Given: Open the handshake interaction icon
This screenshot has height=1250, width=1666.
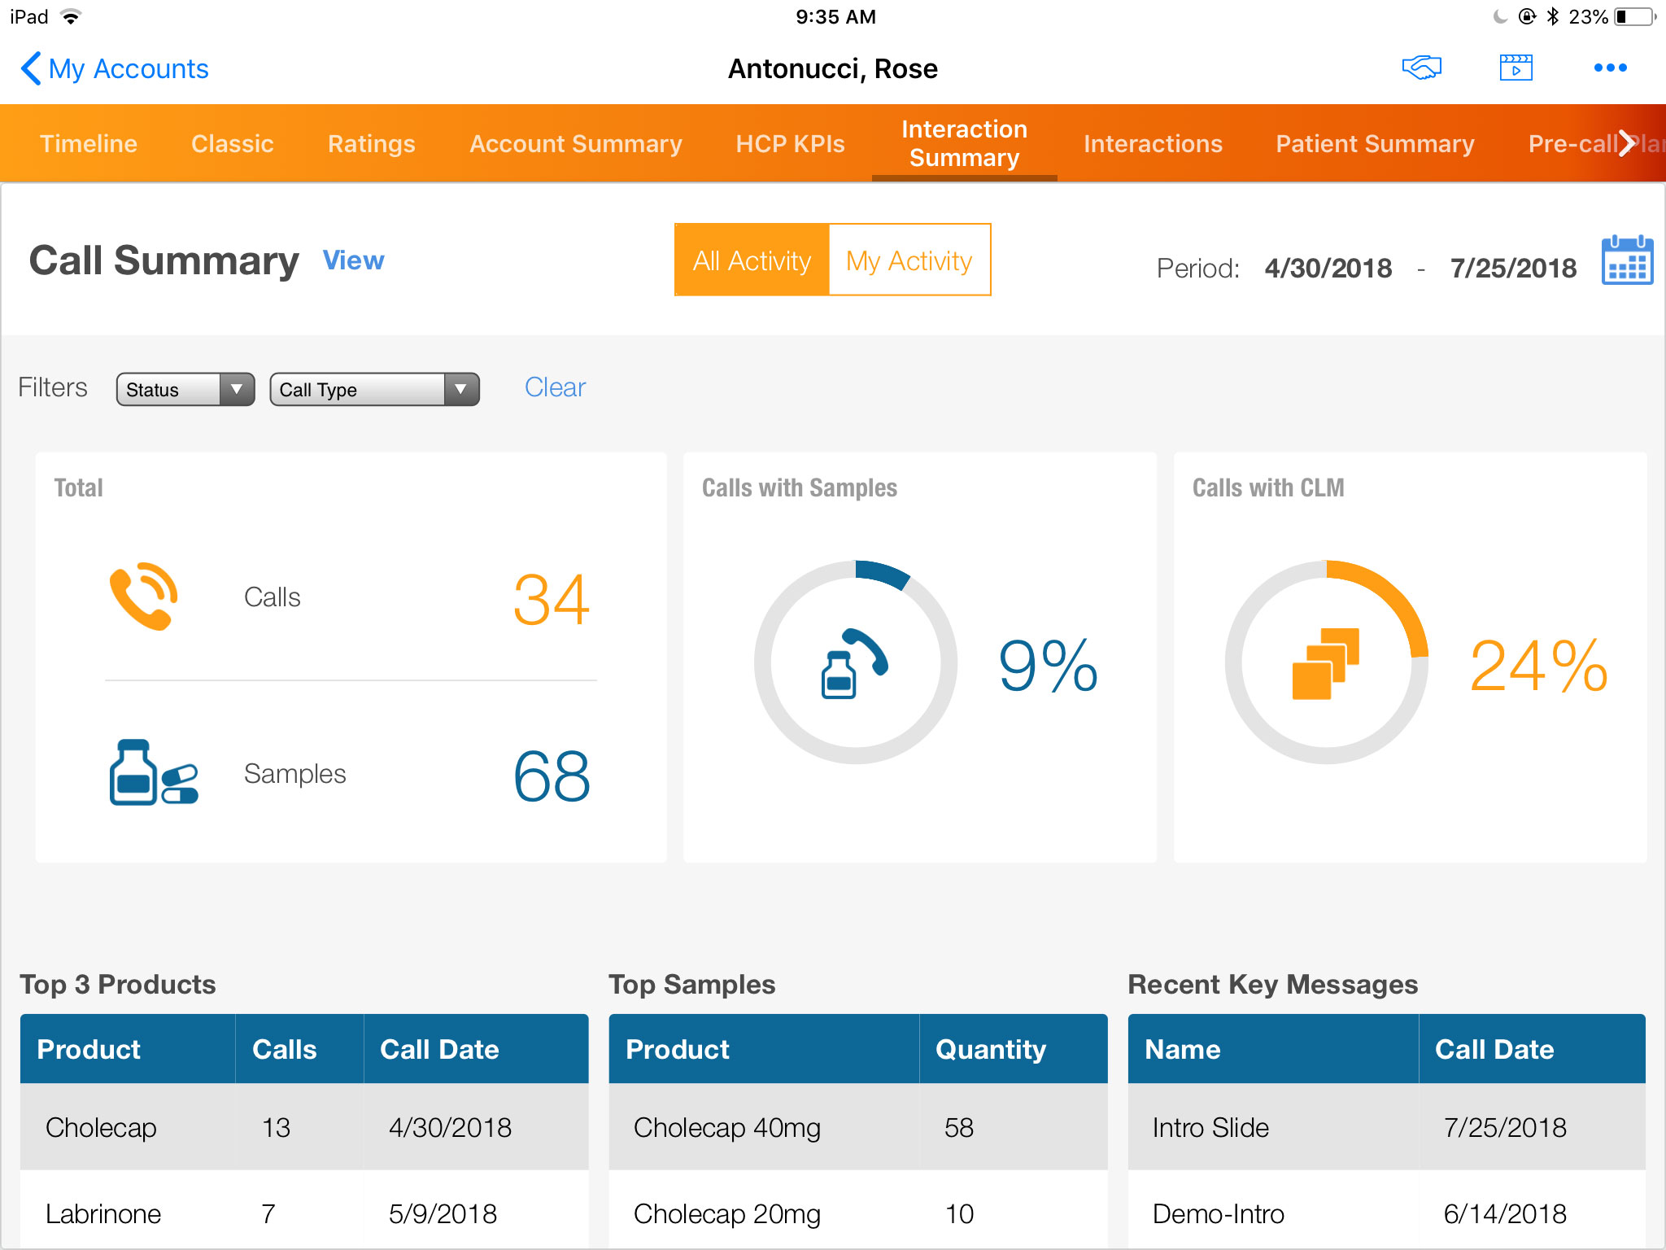Looking at the screenshot, I should pos(1420,68).
